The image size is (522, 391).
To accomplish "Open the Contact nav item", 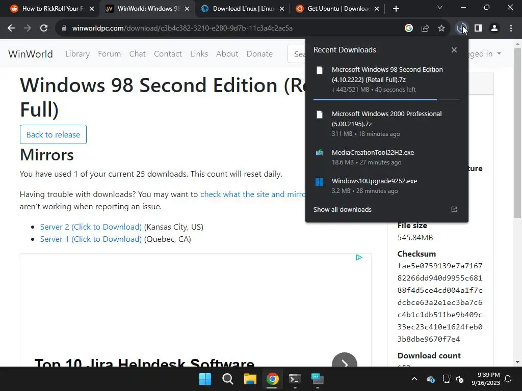I will (168, 54).
